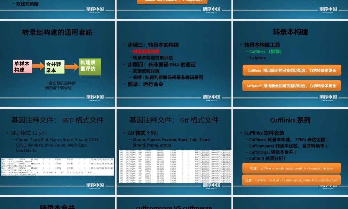Image resolution: width=348 pixels, height=209 pixels.
Task: Click the 测序中国 logo beneath the flowchart slide
Action: click(95, 97)
